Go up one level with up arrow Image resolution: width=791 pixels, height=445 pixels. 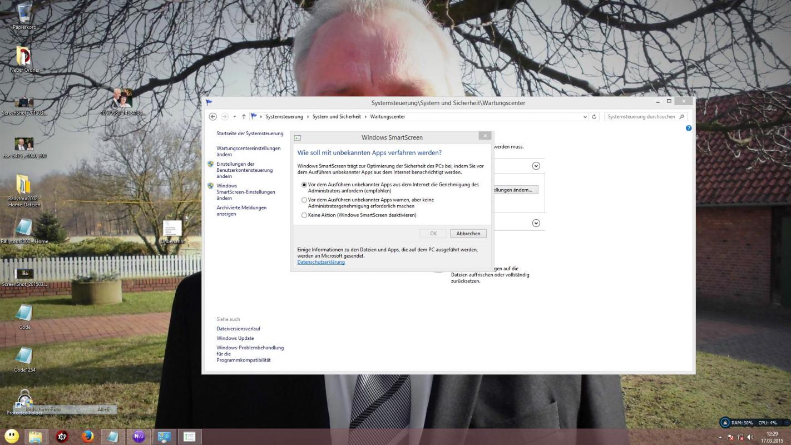pos(244,117)
